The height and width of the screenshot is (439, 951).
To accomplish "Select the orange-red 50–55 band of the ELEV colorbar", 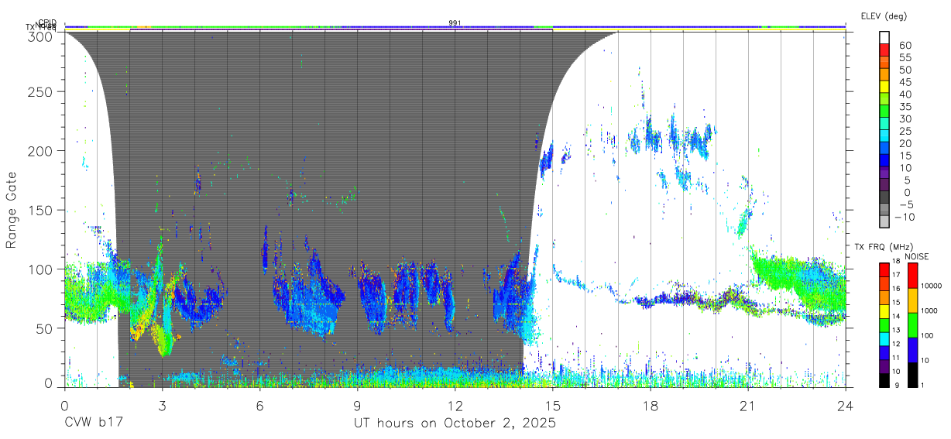I will (x=885, y=63).
